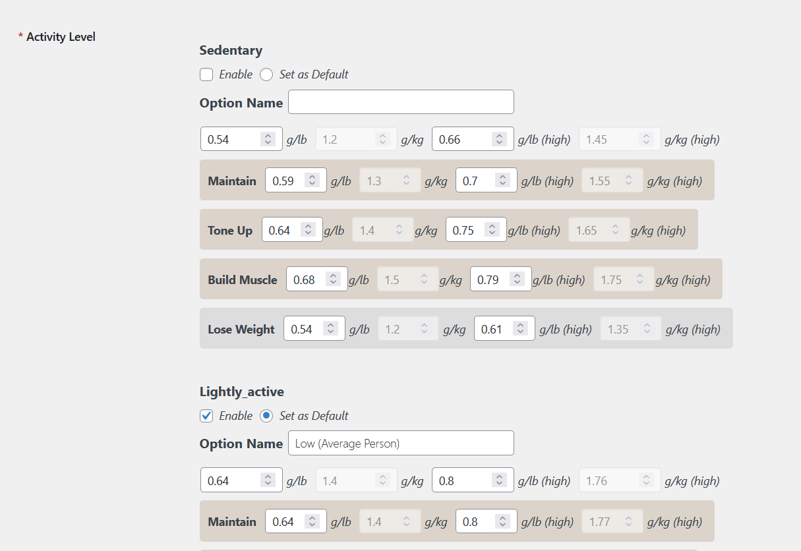This screenshot has height=551, width=801.
Task: Click Lightly_active base 0.8 g/lb (high) field
Action: 473,480
